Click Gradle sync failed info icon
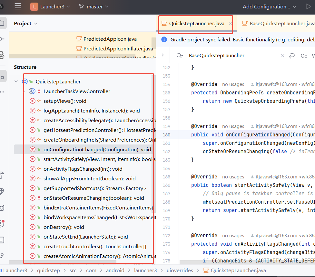 click(x=164, y=39)
